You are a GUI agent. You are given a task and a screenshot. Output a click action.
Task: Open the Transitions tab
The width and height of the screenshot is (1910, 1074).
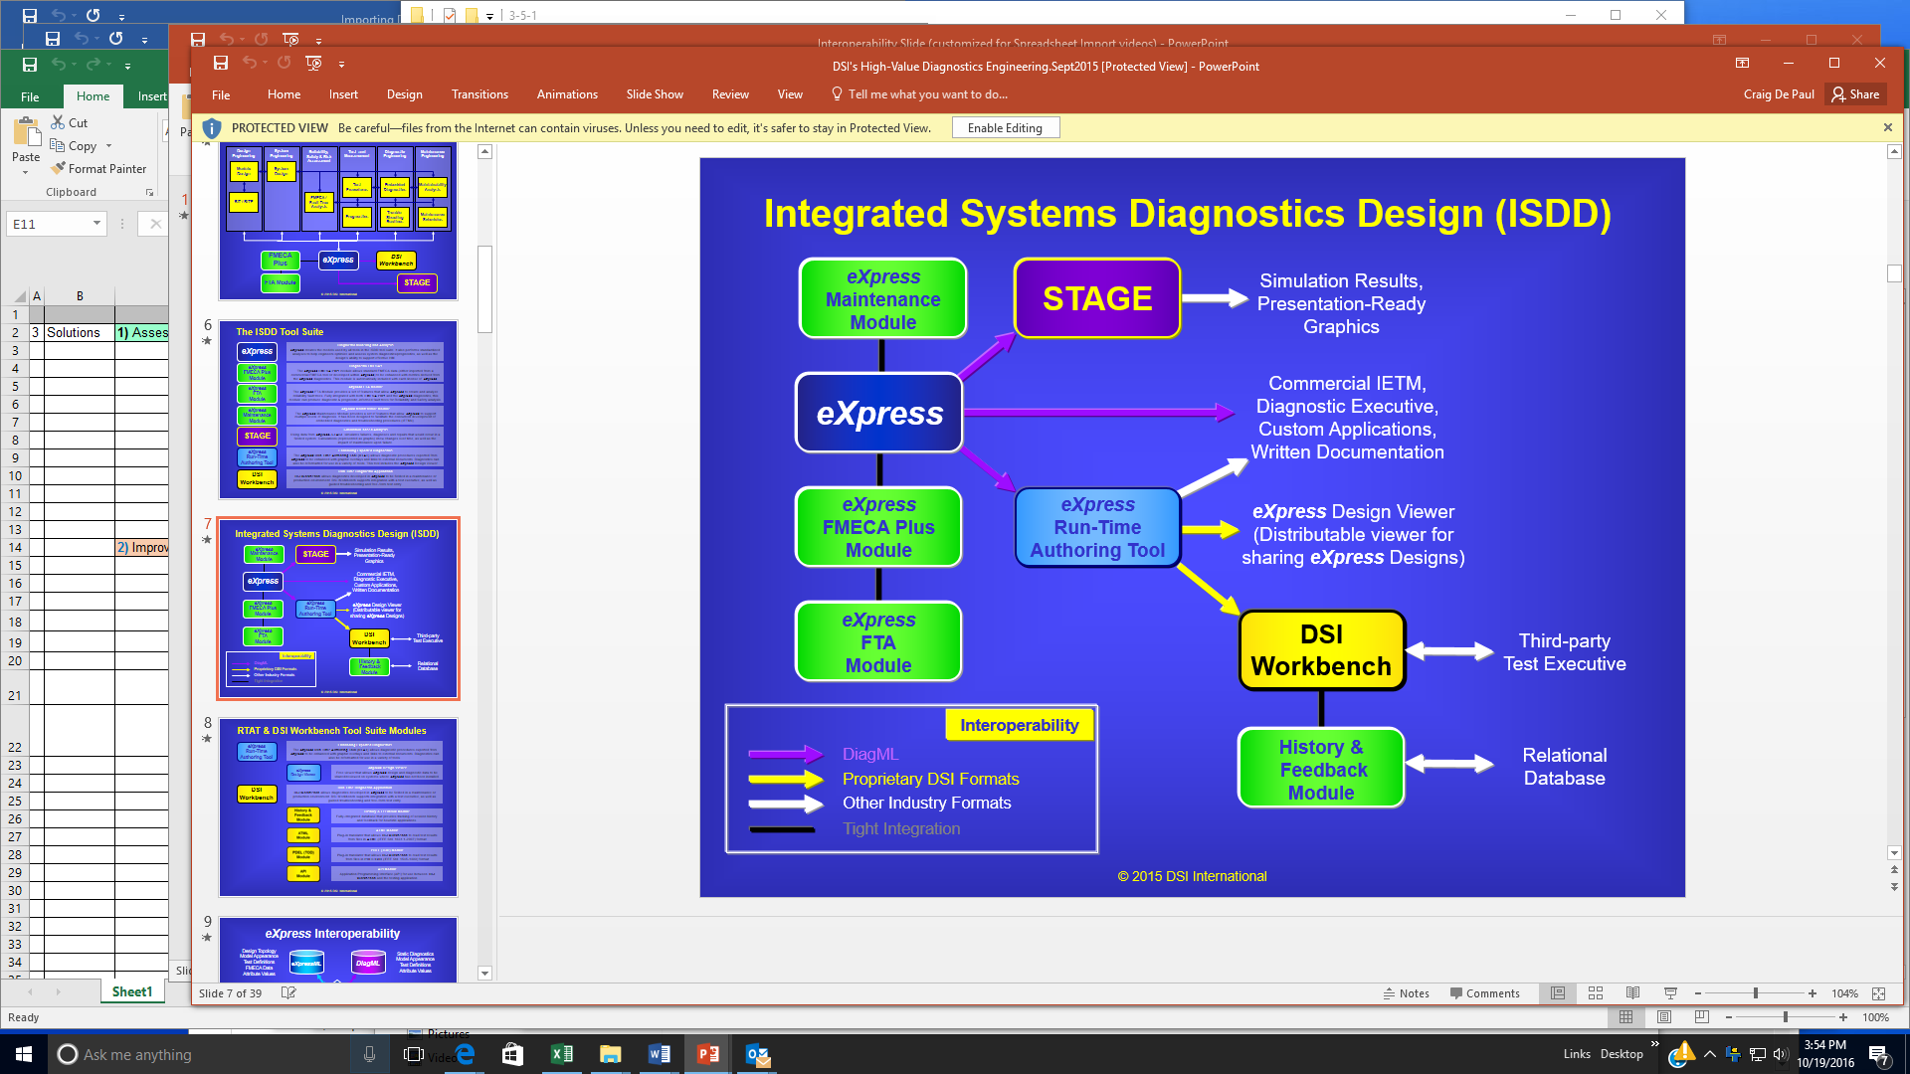(x=479, y=94)
